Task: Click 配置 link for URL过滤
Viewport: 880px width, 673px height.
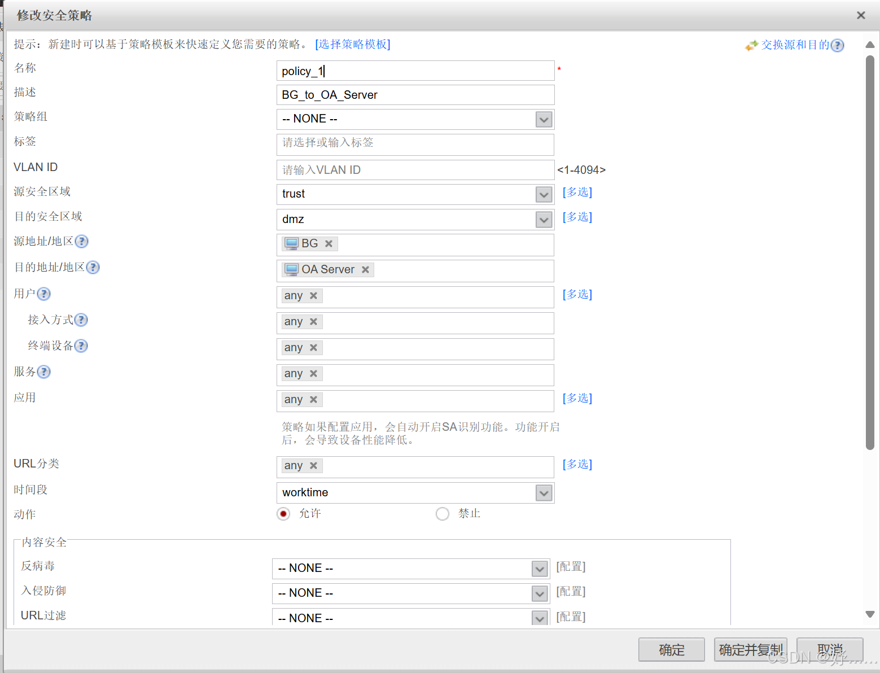Action: [571, 617]
